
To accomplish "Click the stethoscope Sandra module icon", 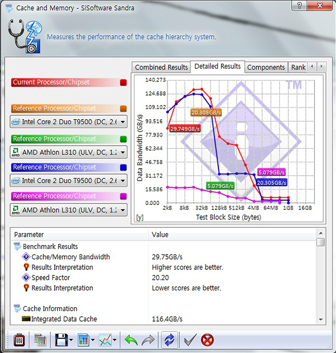I will click(25, 36).
